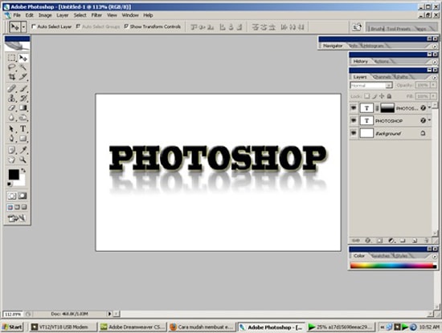Select the History Brush tool
Image resolution: width=442 pixels, height=333 pixels.
pyautogui.click(x=23, y=98)
